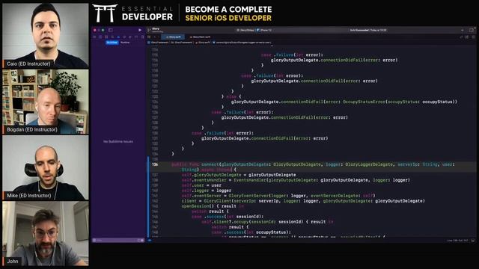Switch to the GloryClient.swift editor tab
This screenshot has height=269, width=479.
click(200, 37)
